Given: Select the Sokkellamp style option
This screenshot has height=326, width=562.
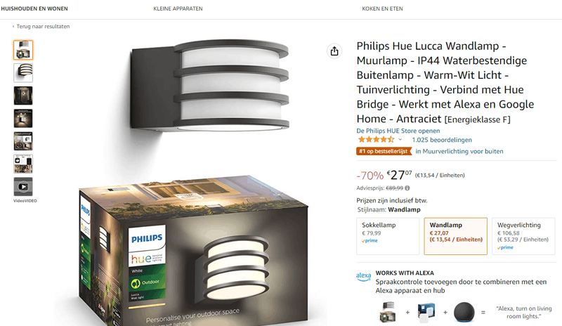Looking at the screenshot, I should (388, 236).
